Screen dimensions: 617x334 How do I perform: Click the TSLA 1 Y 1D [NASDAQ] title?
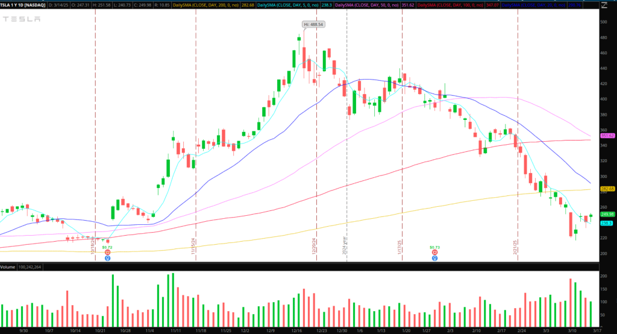(x=23, y=5)
